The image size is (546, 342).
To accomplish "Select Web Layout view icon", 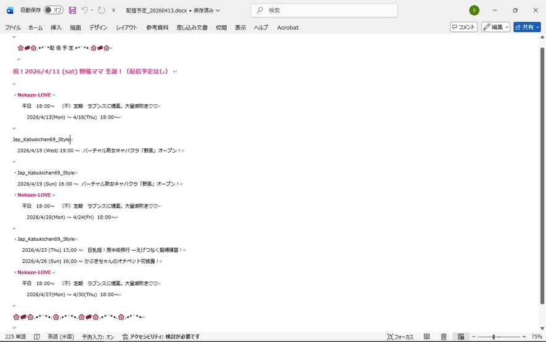I will [461, 337].
